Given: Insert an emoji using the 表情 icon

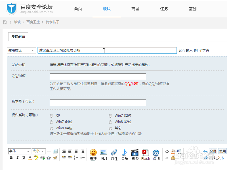Looking at the screenshot, I should click(93, 153).
